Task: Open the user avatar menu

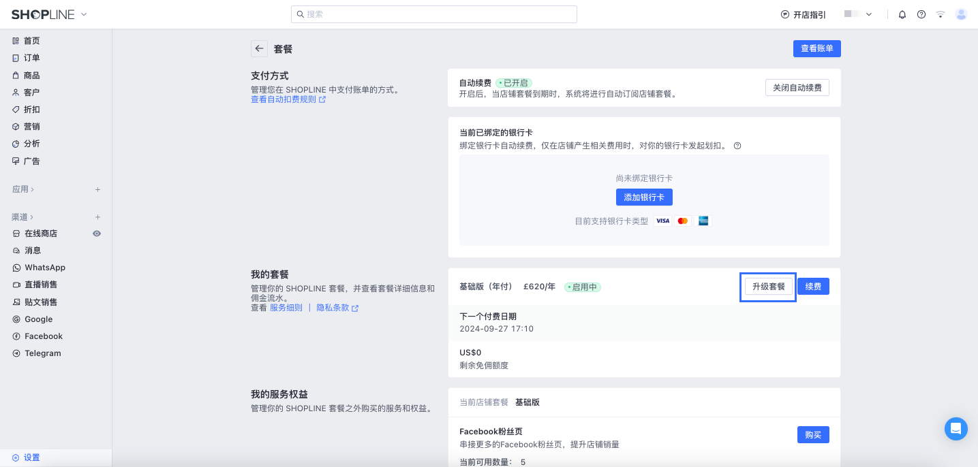Action: click(962, 14)
